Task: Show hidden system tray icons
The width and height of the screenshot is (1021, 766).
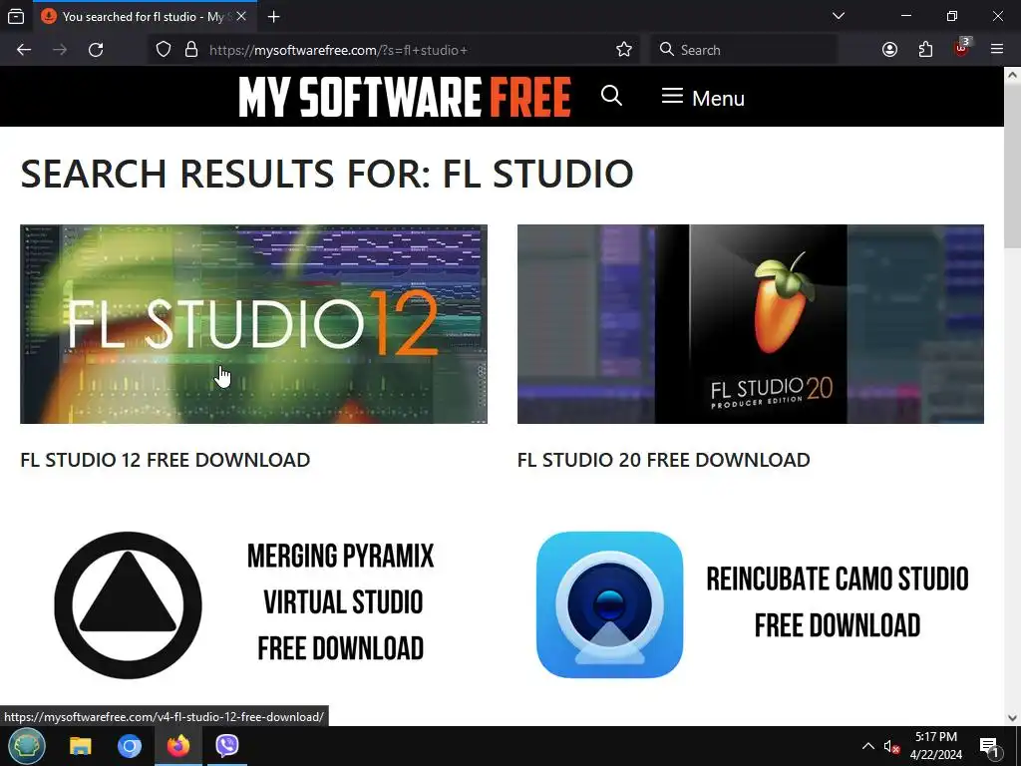Action: click(x=868, y=746)
